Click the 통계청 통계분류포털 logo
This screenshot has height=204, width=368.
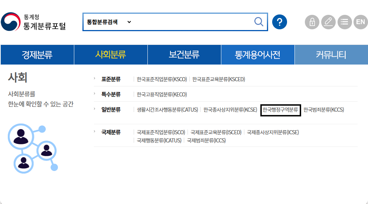34,22
